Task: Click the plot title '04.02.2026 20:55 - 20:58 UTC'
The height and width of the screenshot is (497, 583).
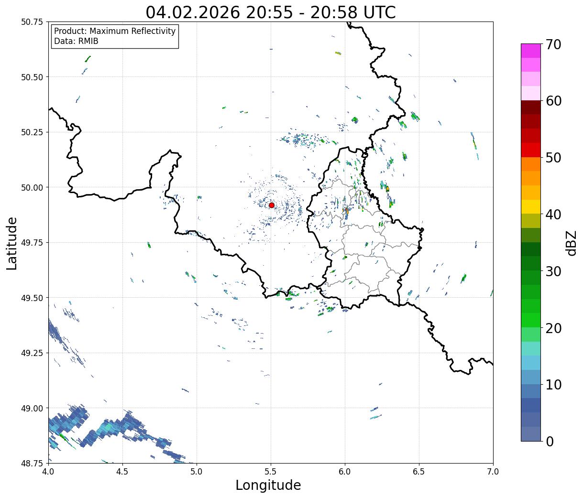Action: coord(271,12)
